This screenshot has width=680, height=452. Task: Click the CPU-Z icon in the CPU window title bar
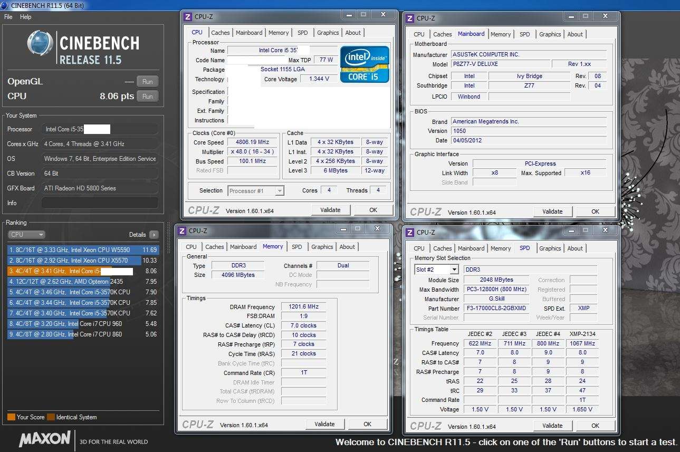pos(187,17)
